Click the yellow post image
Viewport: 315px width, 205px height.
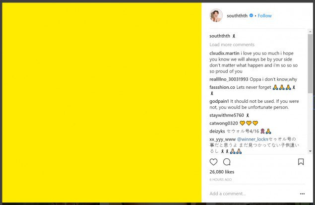(102, 102)
